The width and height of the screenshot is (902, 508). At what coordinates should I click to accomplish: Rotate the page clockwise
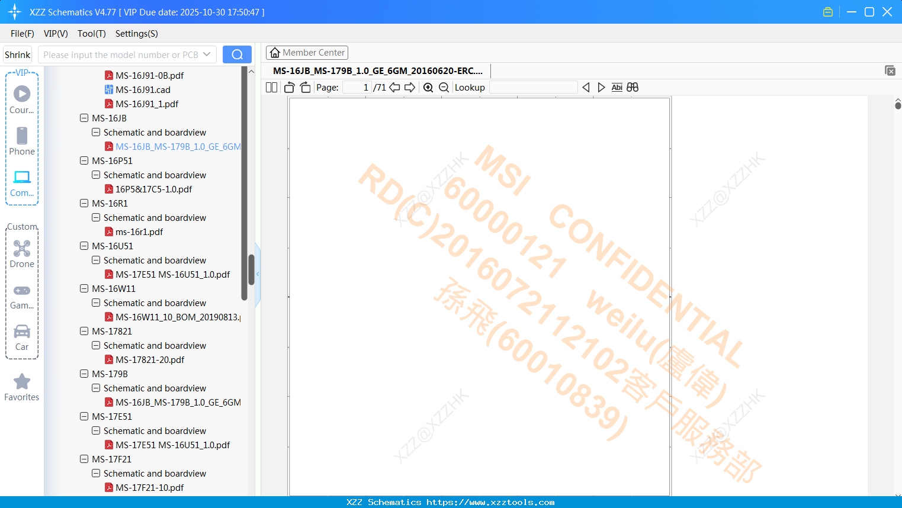[305, 88]
